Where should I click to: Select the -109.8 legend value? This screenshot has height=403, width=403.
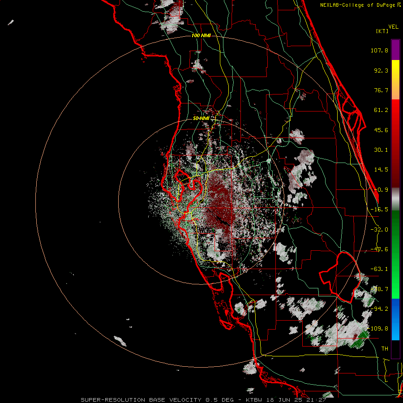tap(378, 329)
